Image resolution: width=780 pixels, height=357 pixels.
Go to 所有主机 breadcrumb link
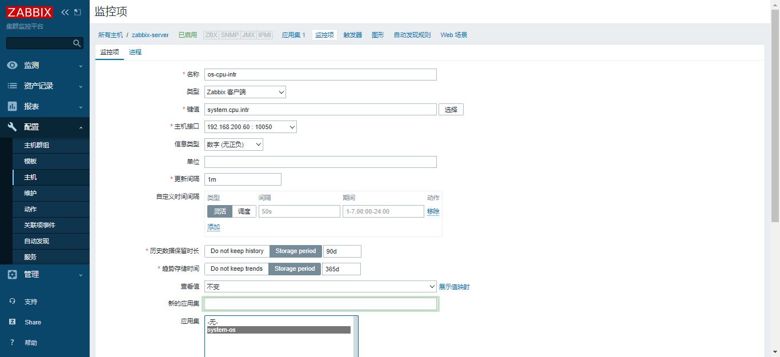[110, 35]
